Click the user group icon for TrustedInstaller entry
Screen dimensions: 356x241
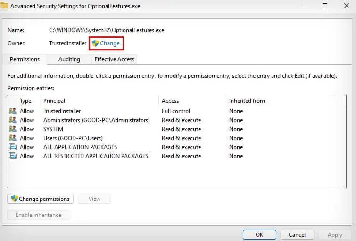(13, 111)
